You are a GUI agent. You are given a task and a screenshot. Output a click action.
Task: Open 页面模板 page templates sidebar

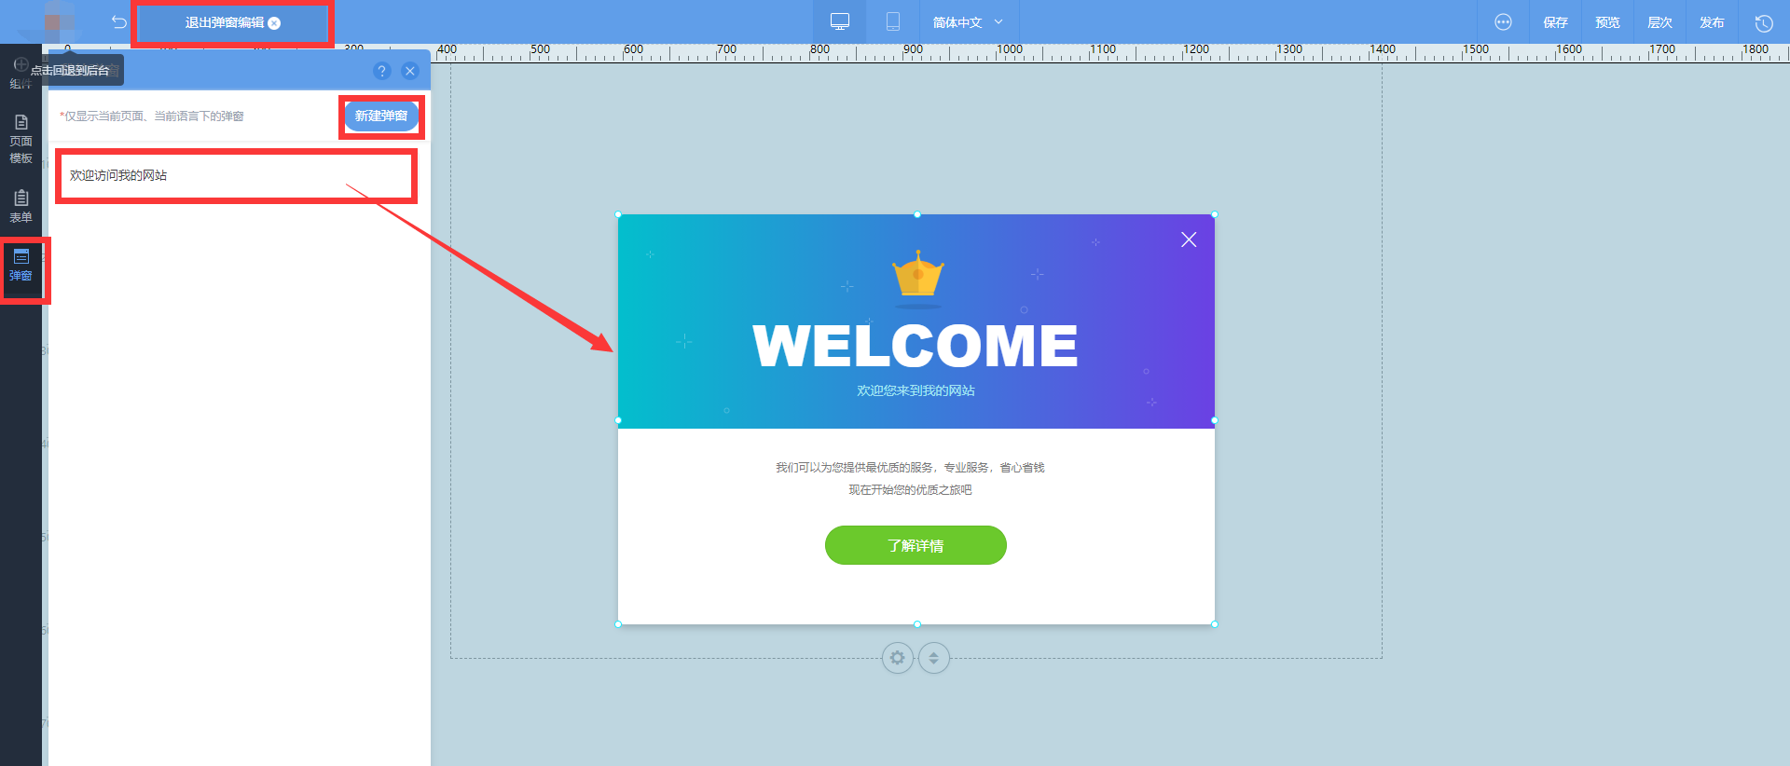click(x=21, y=139)
